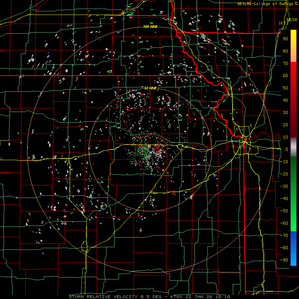Click the "-60" legend value
This screenshot has width=299, height=299.
284,223
